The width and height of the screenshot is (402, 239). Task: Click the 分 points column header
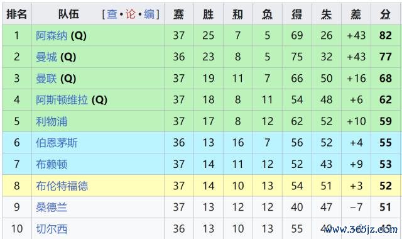pos(385,14)
